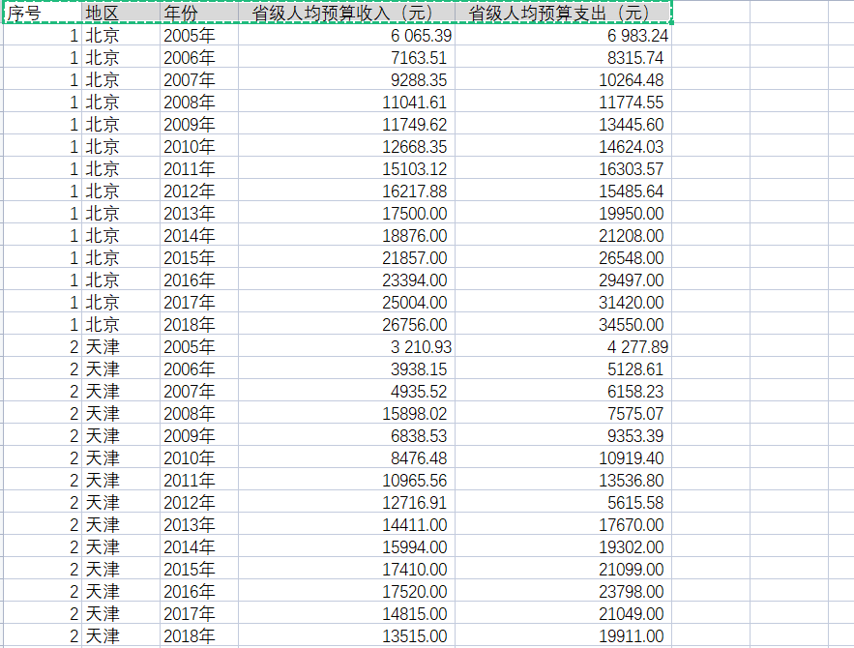Viewport: 854px width, 648px height.
Task: Click the expenditure cell 19950.00
Action: 563,213
